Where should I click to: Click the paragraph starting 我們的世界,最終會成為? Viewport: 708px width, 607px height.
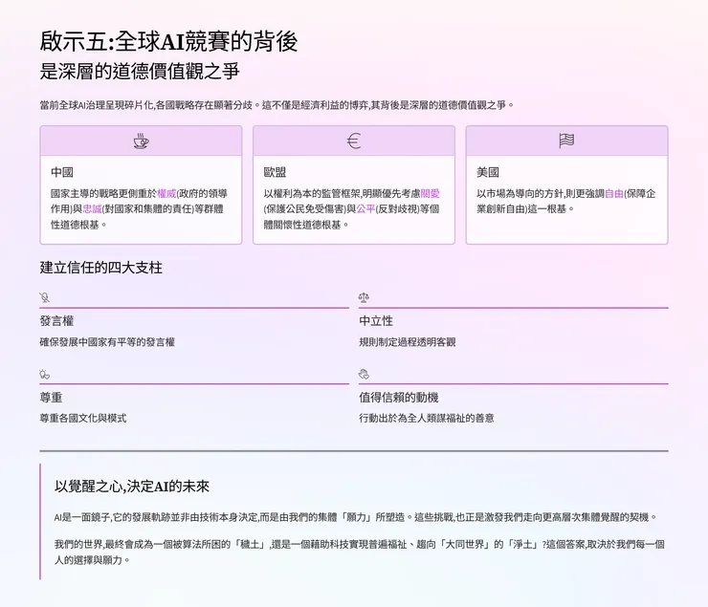click(x=360, y=552)
